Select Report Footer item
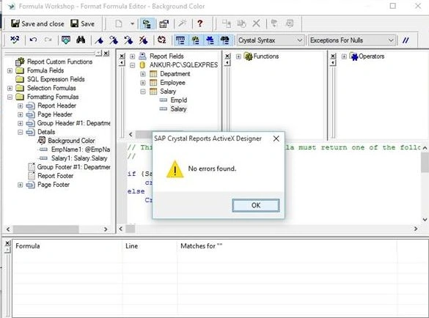429x318 pixels. point(55,176)
